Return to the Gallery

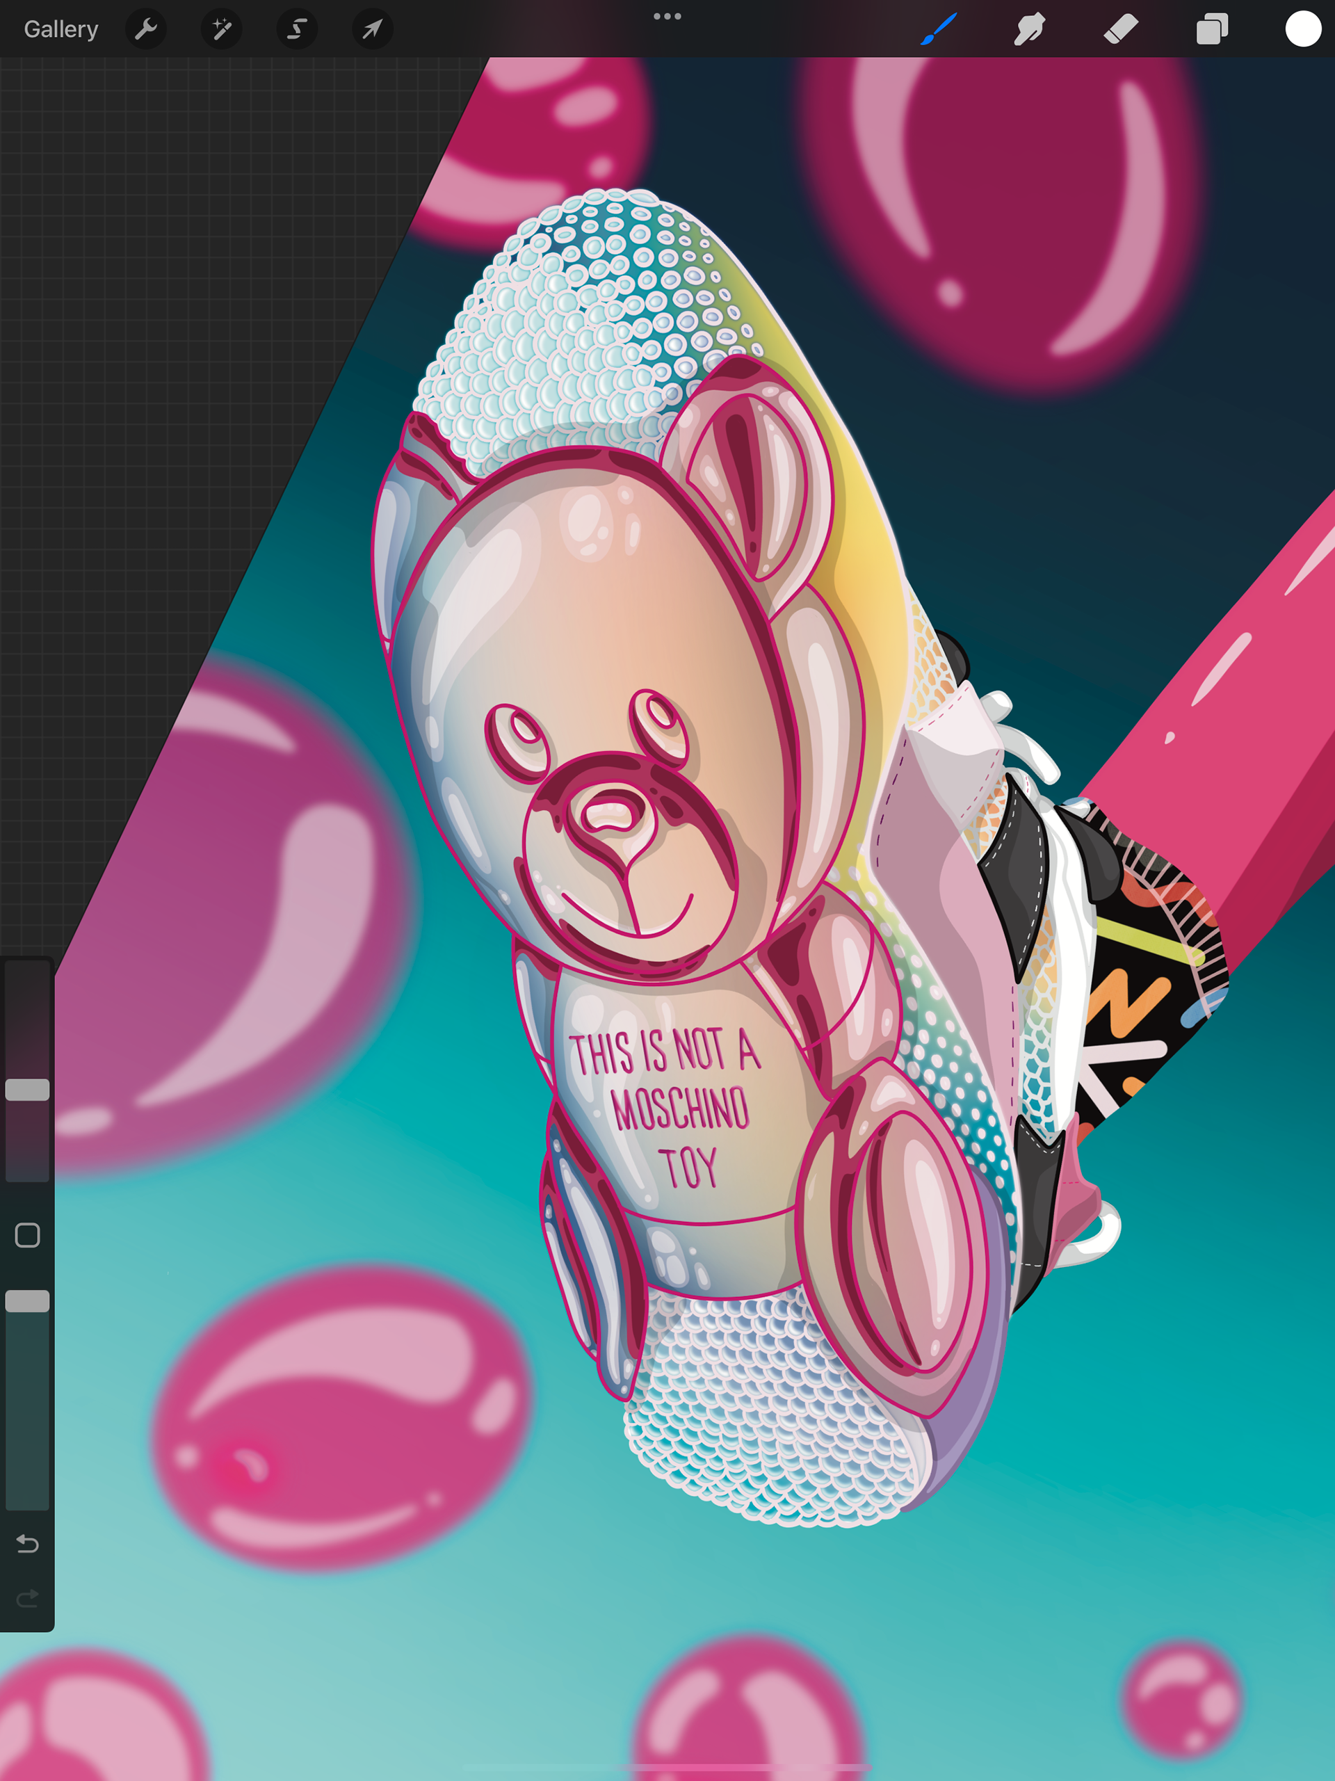(60, 30)
